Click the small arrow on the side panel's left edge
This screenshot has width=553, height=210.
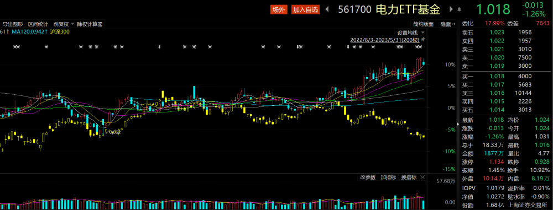coord(458,124)
